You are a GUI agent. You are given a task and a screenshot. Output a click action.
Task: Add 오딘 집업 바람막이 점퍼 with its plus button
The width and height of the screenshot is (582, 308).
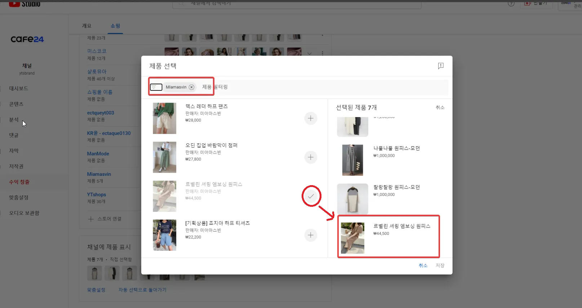tap(311, 157)
